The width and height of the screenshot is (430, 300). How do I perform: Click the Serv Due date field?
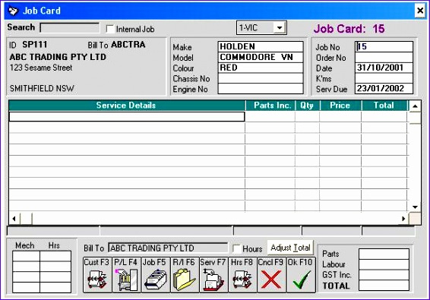point(384,89)
